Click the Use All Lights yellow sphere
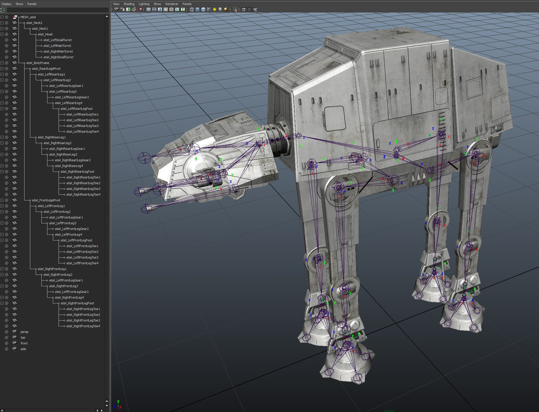The height and width of the screenshot is (412, 539). 215,9
